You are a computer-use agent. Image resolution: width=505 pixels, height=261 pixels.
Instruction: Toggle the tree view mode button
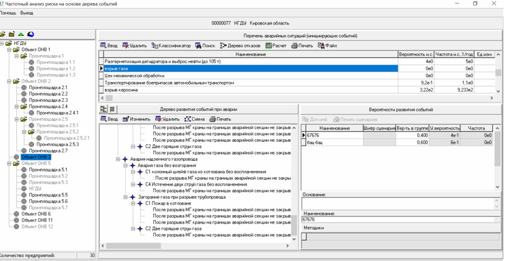(104, 109)
